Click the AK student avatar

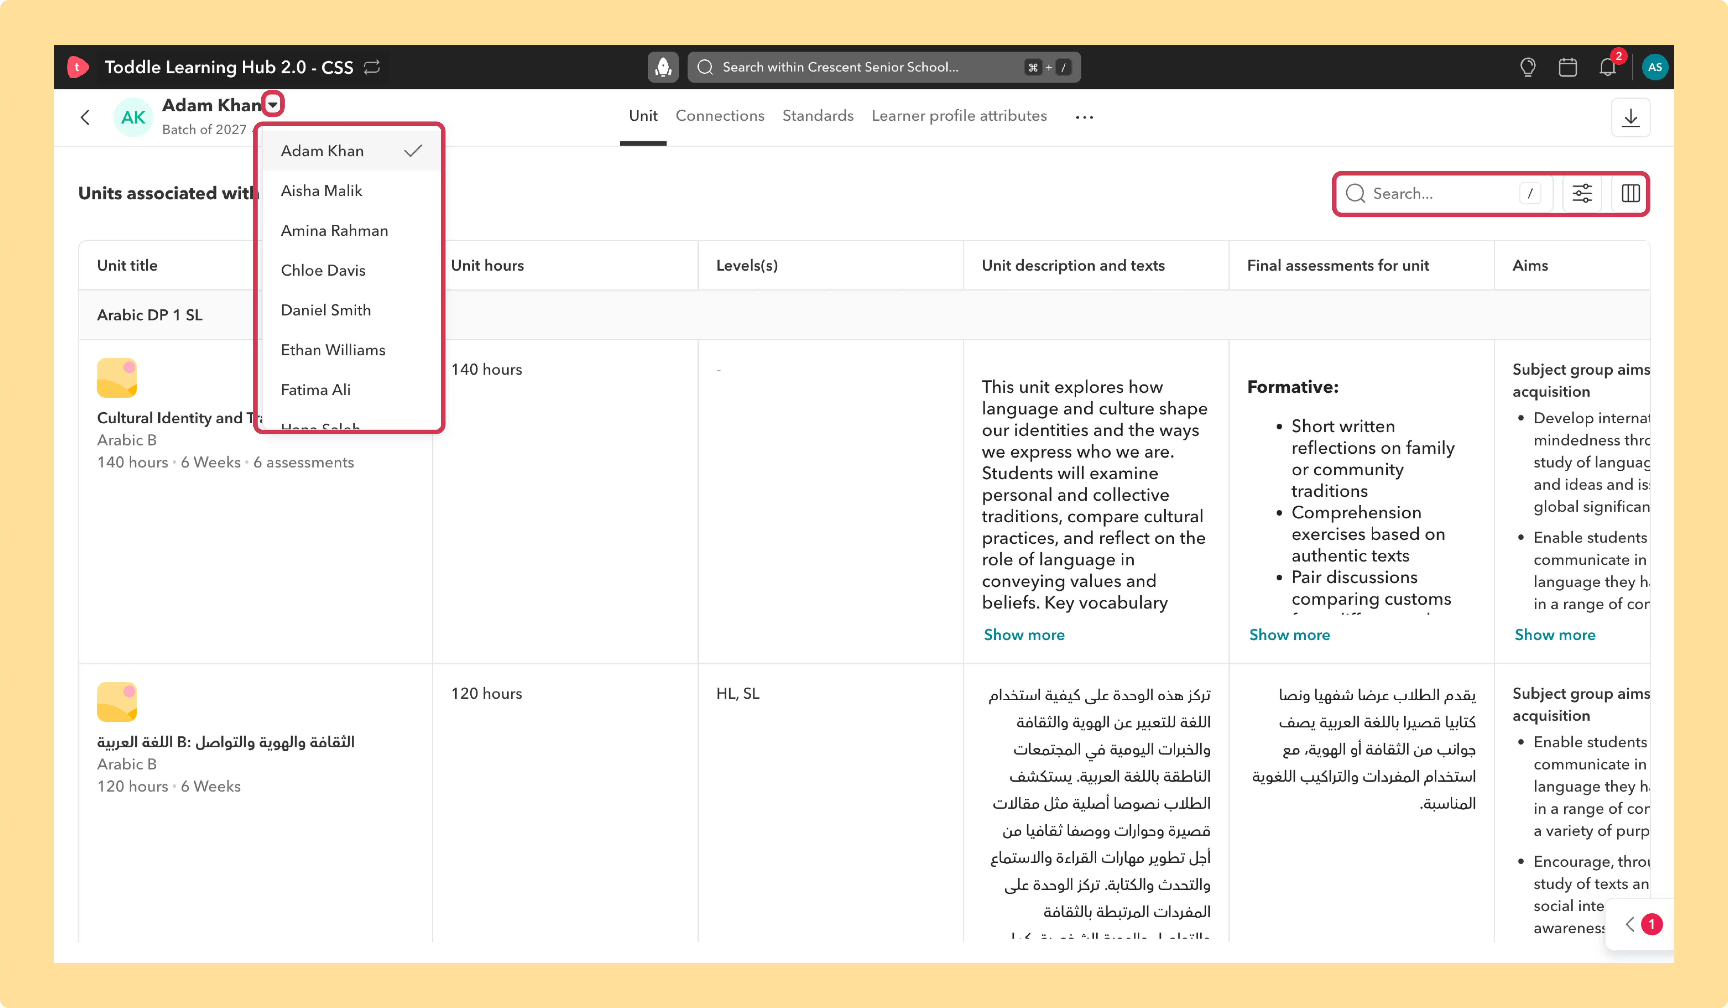133,117
